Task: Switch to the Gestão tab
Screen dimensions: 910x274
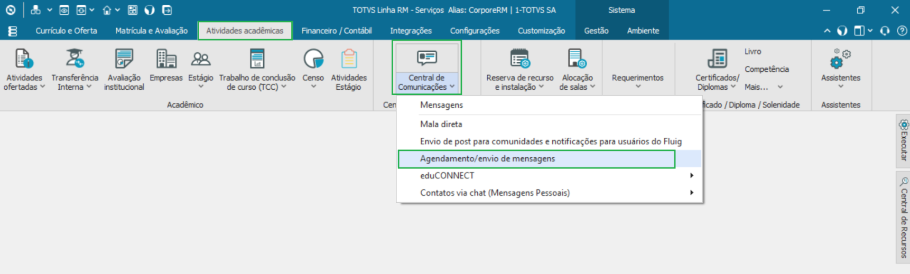Action: 596,31
